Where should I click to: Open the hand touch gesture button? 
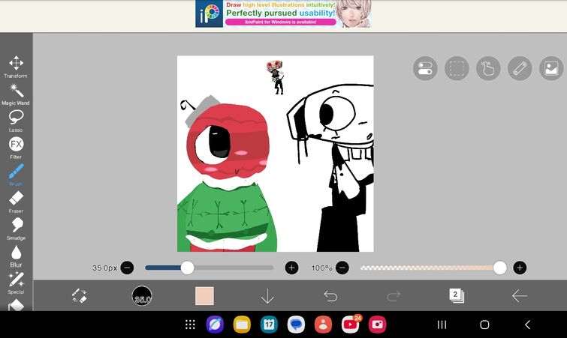pos(488,68)
